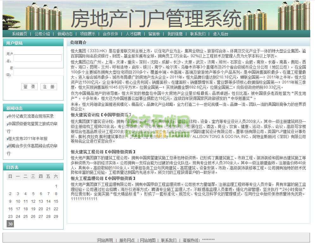Click calendar weekday header 日

tap(10, 176)
